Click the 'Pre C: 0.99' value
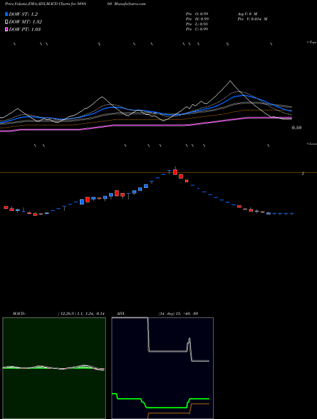Viewport: 317px width, 419px height. click(197, 29)
